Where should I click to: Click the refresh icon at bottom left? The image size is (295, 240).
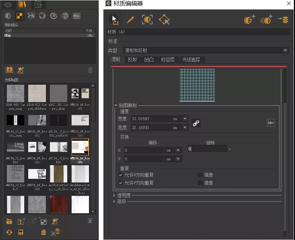click(x=9, y=233)
